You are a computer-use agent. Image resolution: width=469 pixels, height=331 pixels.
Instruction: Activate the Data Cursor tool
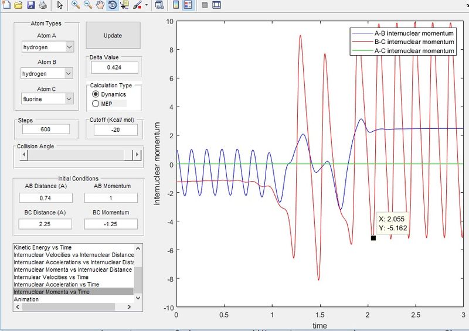tap(124, 5)
